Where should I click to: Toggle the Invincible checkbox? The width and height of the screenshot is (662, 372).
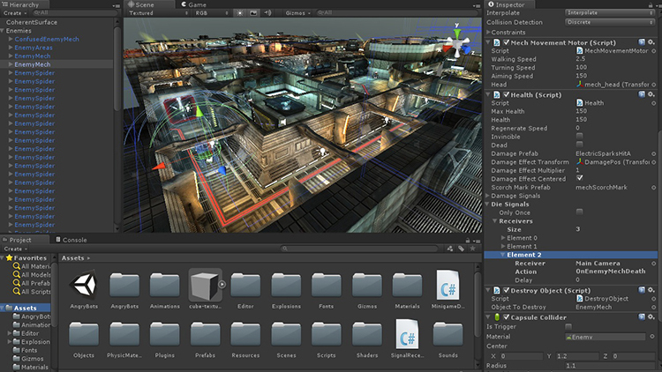579,137
